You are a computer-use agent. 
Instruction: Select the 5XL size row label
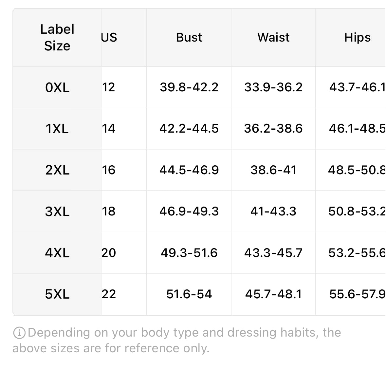[57, 294]
